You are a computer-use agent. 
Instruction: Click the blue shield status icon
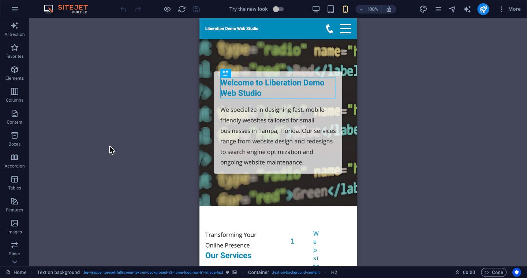(x=517, y=273)
